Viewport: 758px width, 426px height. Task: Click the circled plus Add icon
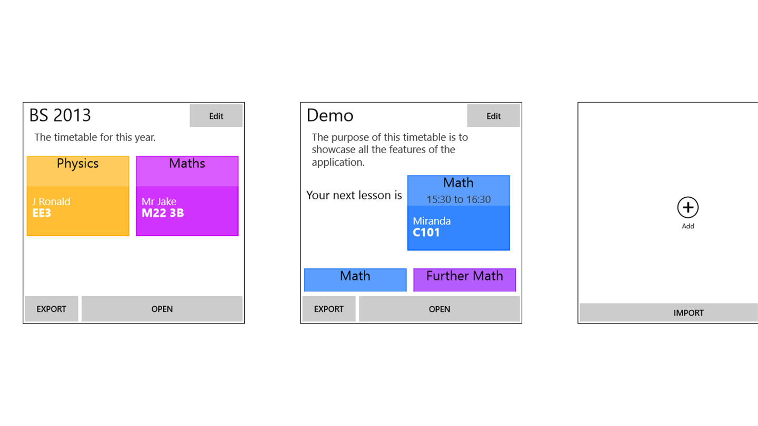(x=687, y=208)
